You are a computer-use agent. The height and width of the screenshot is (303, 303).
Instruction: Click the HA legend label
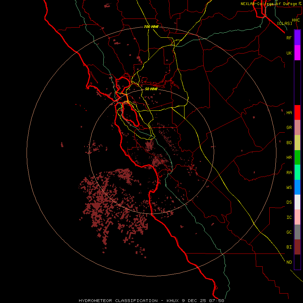[289, 112]
